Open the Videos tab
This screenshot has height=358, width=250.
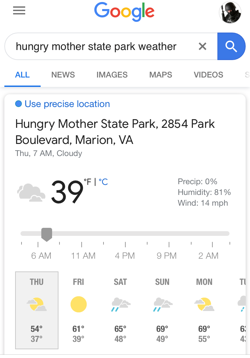point(208,75)
